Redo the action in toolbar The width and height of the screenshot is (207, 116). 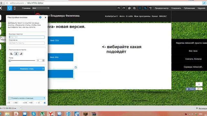[124, 8]
